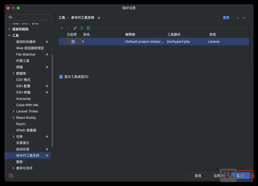Image resolution: width=258 pixels, height=186 pixels.
Task: Click the 'Laravel' type cell
Action: click(x=228, y=42)
